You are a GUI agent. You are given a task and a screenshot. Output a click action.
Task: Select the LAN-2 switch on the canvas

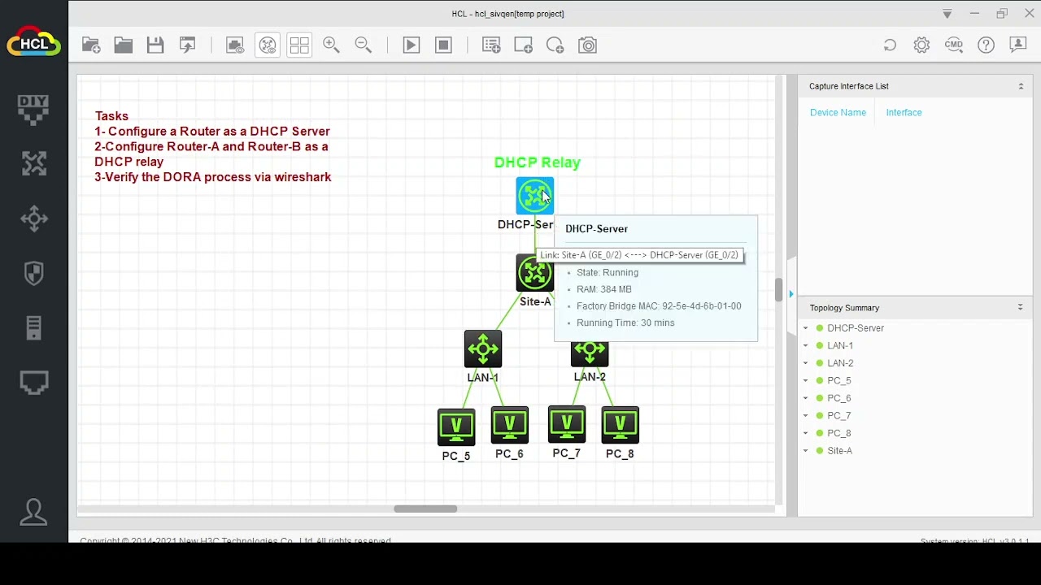pos(590,353)
